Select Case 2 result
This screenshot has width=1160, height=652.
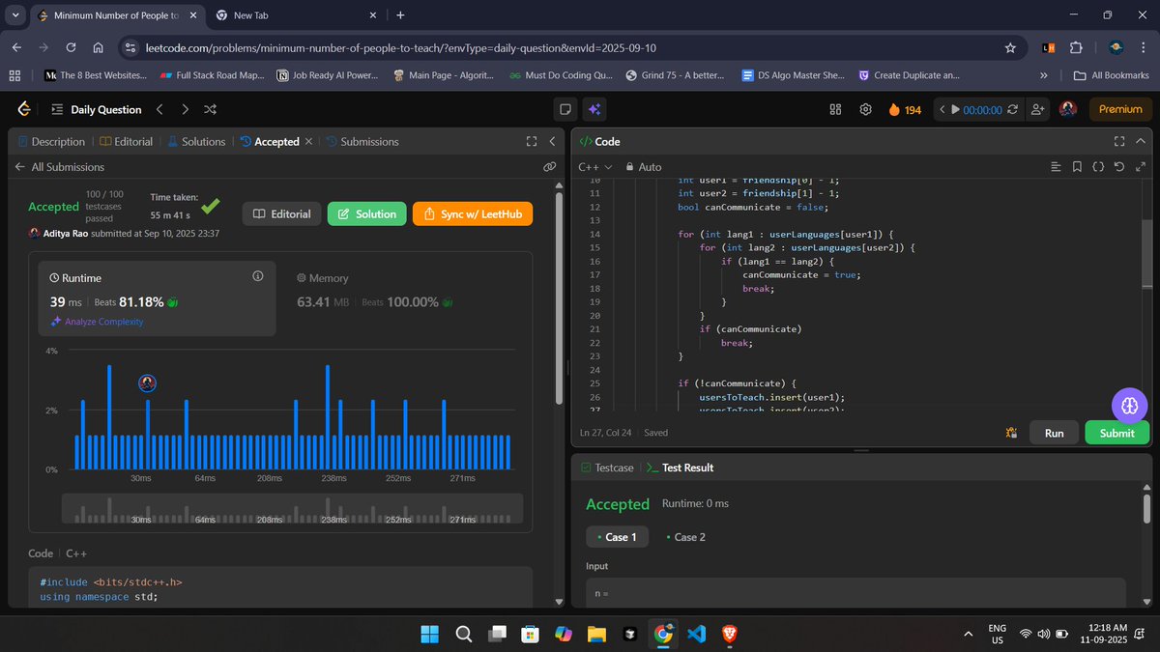pyautogui.click(x=686, y=537)
